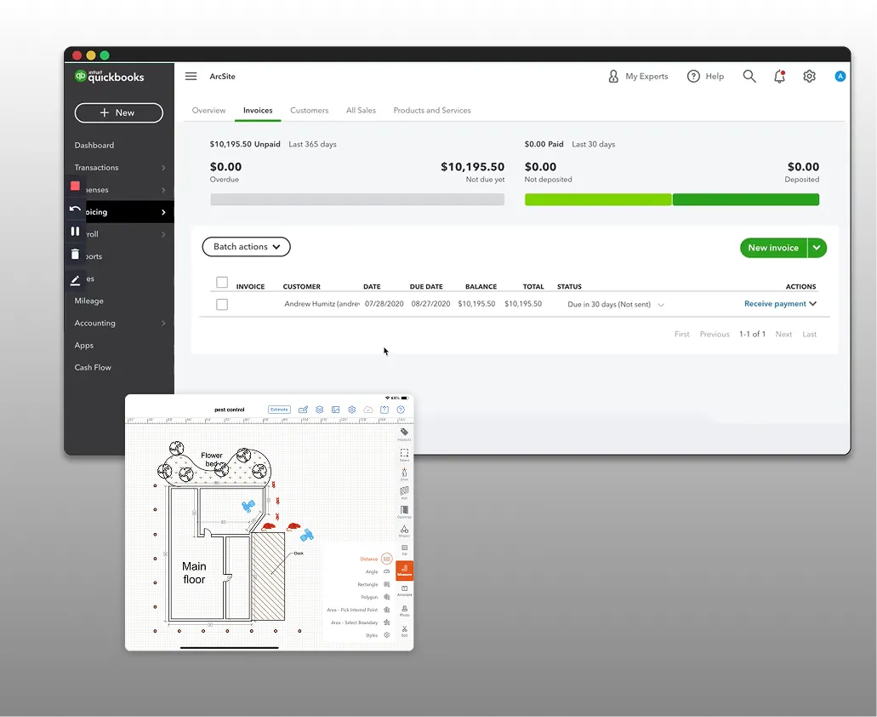Click the Receive payment link
Image resolution: width=877 pixels, height=717 pixels.
pos(775,303)
